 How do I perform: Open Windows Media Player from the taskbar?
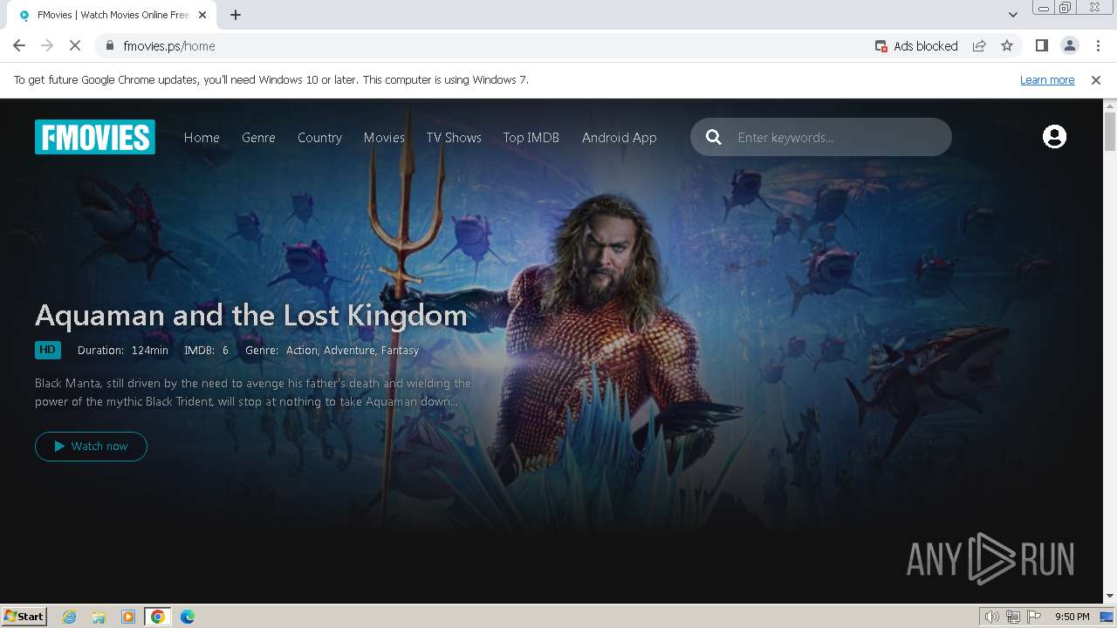[x=128, y=617]
